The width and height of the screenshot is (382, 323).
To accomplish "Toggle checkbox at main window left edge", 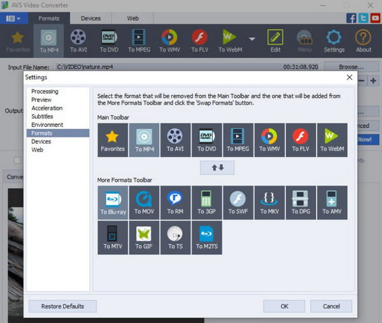I will [18, 160].
